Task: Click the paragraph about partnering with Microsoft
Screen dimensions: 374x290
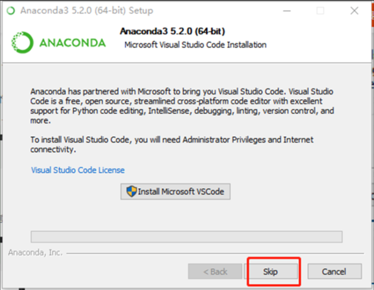Action: coord(182,107)
